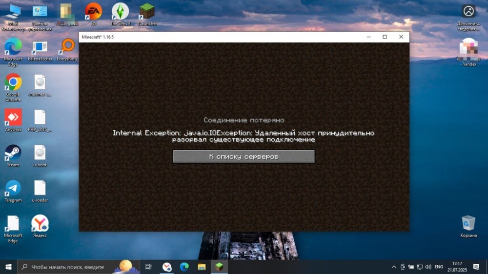Open the Microsoft Edge document-style desktop icon
The width and height of the screenshot is (488, 274).
coord(13,229)
